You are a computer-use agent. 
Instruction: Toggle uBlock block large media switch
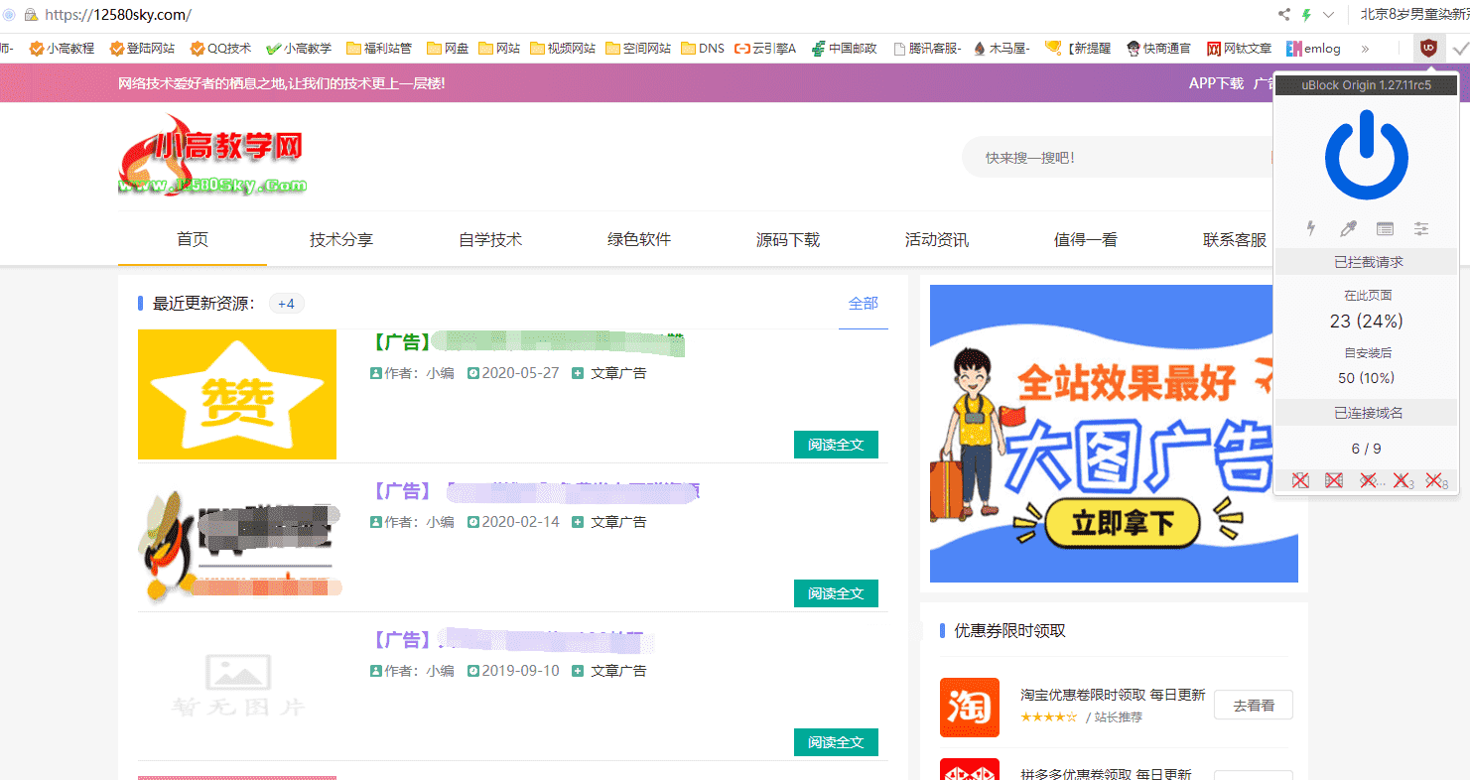point(1334,480)
